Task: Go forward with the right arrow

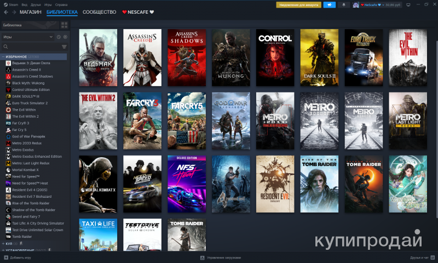Action: [x=14, y=12]
